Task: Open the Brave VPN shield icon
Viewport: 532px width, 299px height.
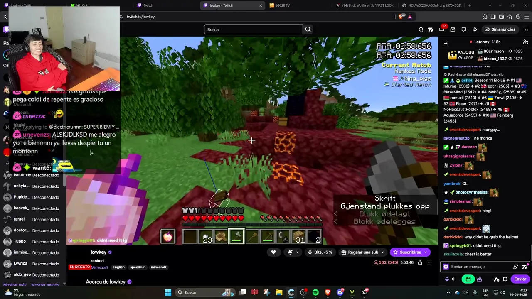Action: click(518, 17)
